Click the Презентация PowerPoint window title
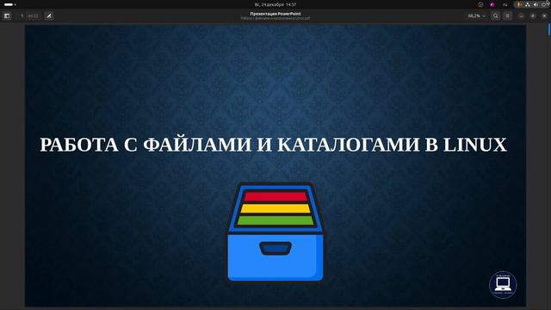The width and height of the screenshot is (551, 310). 275,14
